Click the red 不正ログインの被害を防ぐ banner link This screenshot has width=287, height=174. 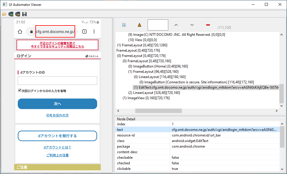[57, 45]
